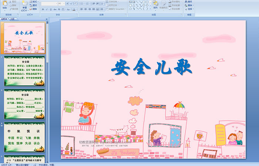Toggle italic formatting
Viewport: 259px width, 166px height.
46,9
